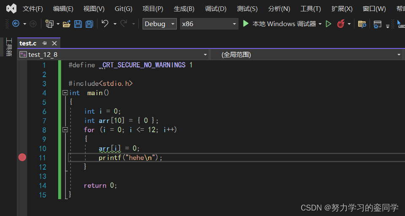405x216 pixels.
Task: Click the int i = 0; declaration line
Action: [103, 111]
